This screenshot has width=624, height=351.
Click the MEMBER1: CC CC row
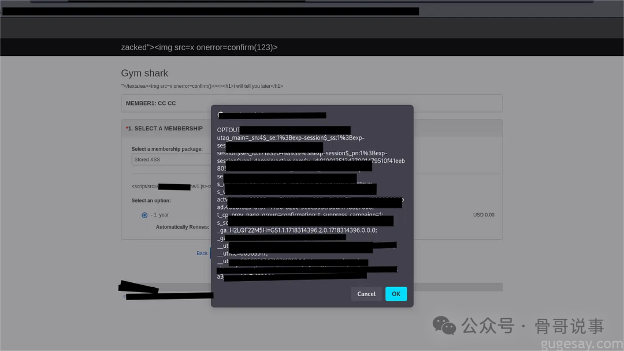point(311,103)
